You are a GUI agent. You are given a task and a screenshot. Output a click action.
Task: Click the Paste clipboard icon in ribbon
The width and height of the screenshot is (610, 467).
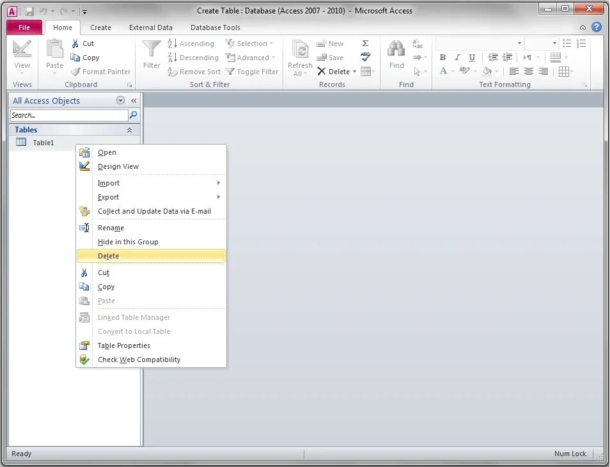click(x=54, y=49)
